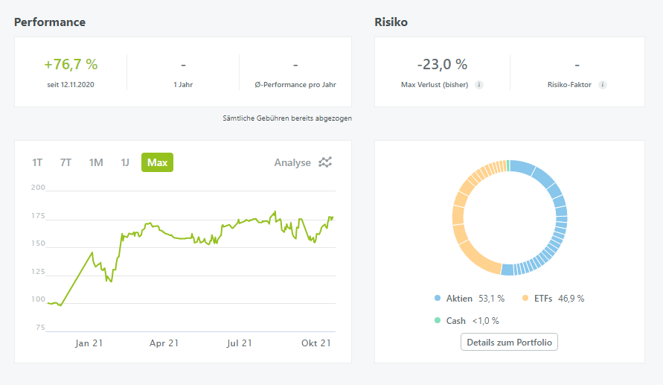Viewport: 663px width, 385px height.
Task: Click the +76,7 % performance value
Action: coord(71,65)
